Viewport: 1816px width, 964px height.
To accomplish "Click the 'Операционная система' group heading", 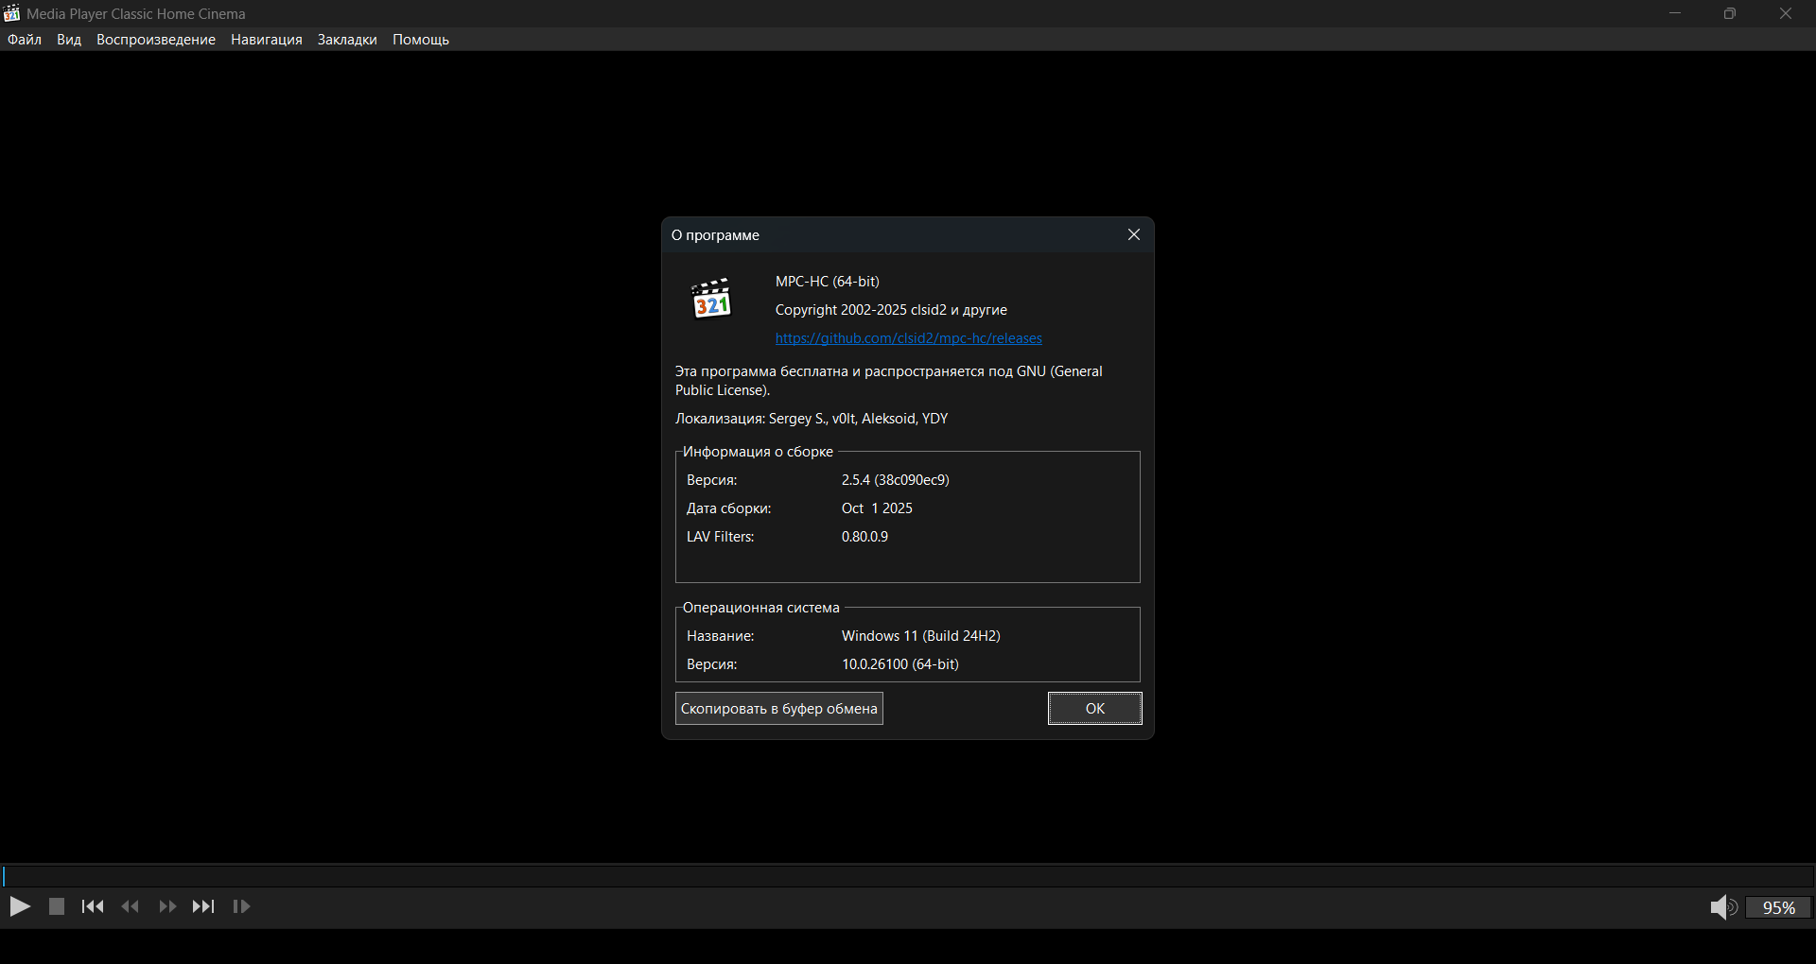I will (761, 608).
